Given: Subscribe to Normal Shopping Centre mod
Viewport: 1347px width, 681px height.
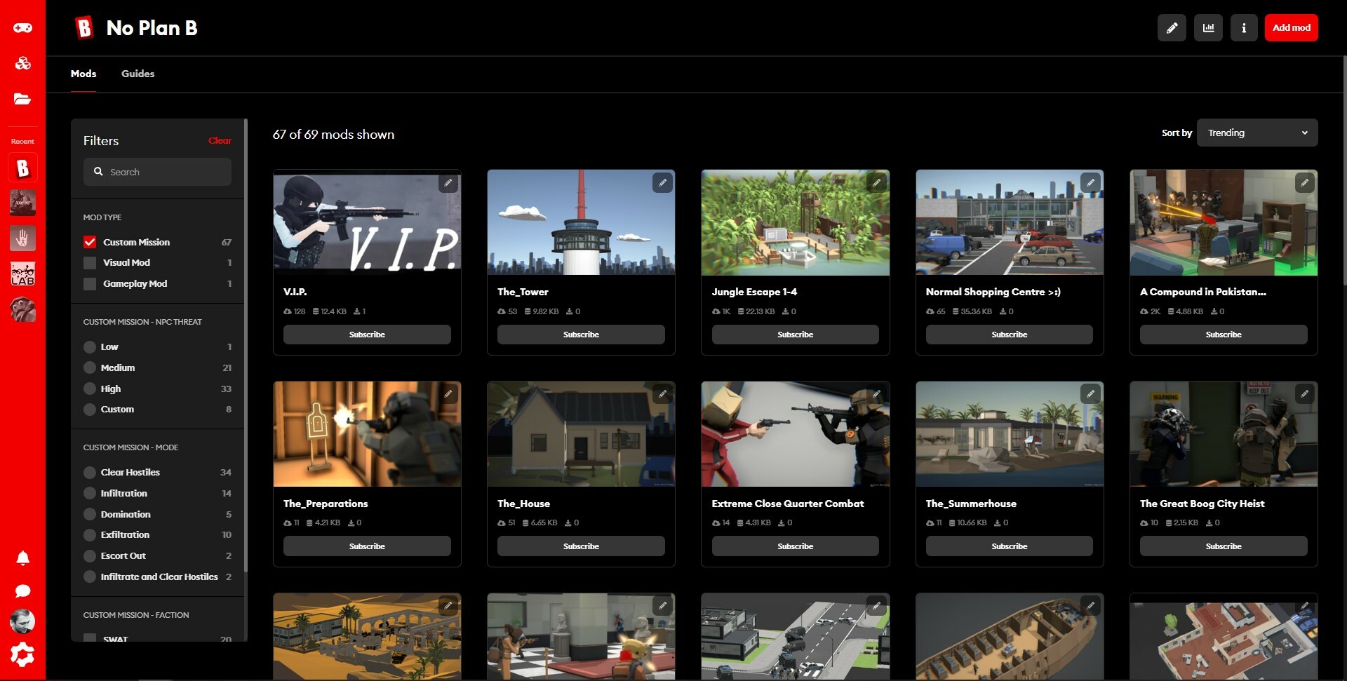Looking at the screenshot, I should [1010, 335].
